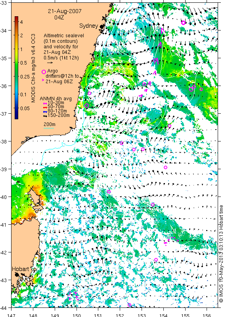The height and width of the screenshot is (317, 226).
Task: Click the 'MODIS Chl-a mg/m3 v6.4 OC3' label
Action: coord(33,68)
